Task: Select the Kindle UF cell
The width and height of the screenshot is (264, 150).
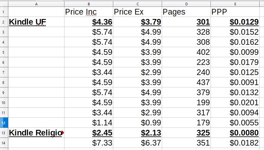Action: 36,22
